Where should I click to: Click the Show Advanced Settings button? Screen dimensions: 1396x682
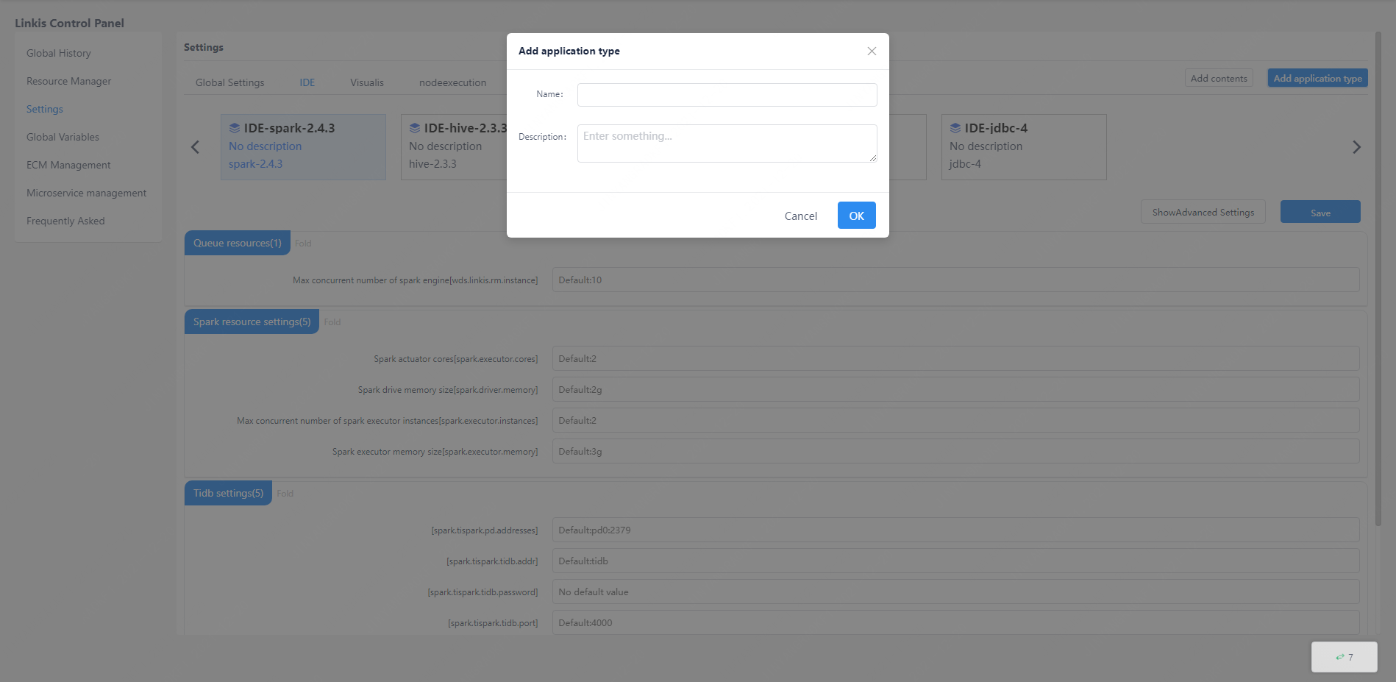1203,213
